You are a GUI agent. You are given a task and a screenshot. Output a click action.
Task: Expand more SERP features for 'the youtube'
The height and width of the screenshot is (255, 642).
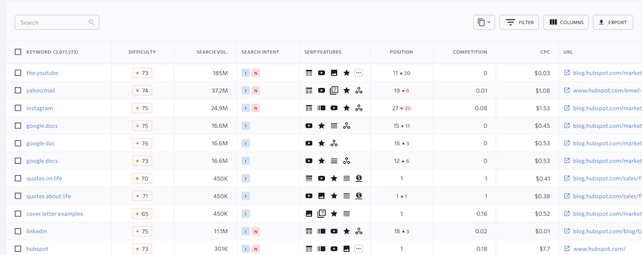click(x=359, y=73)
